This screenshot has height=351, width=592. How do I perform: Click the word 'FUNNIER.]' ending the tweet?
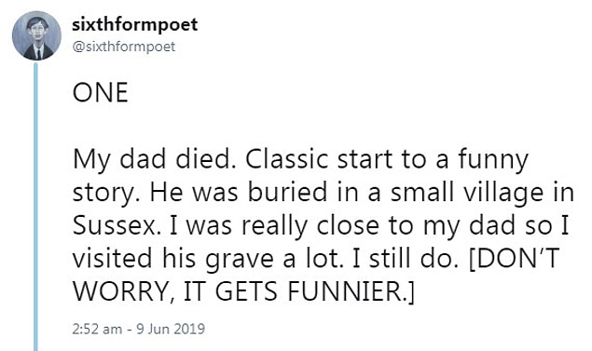351,292
